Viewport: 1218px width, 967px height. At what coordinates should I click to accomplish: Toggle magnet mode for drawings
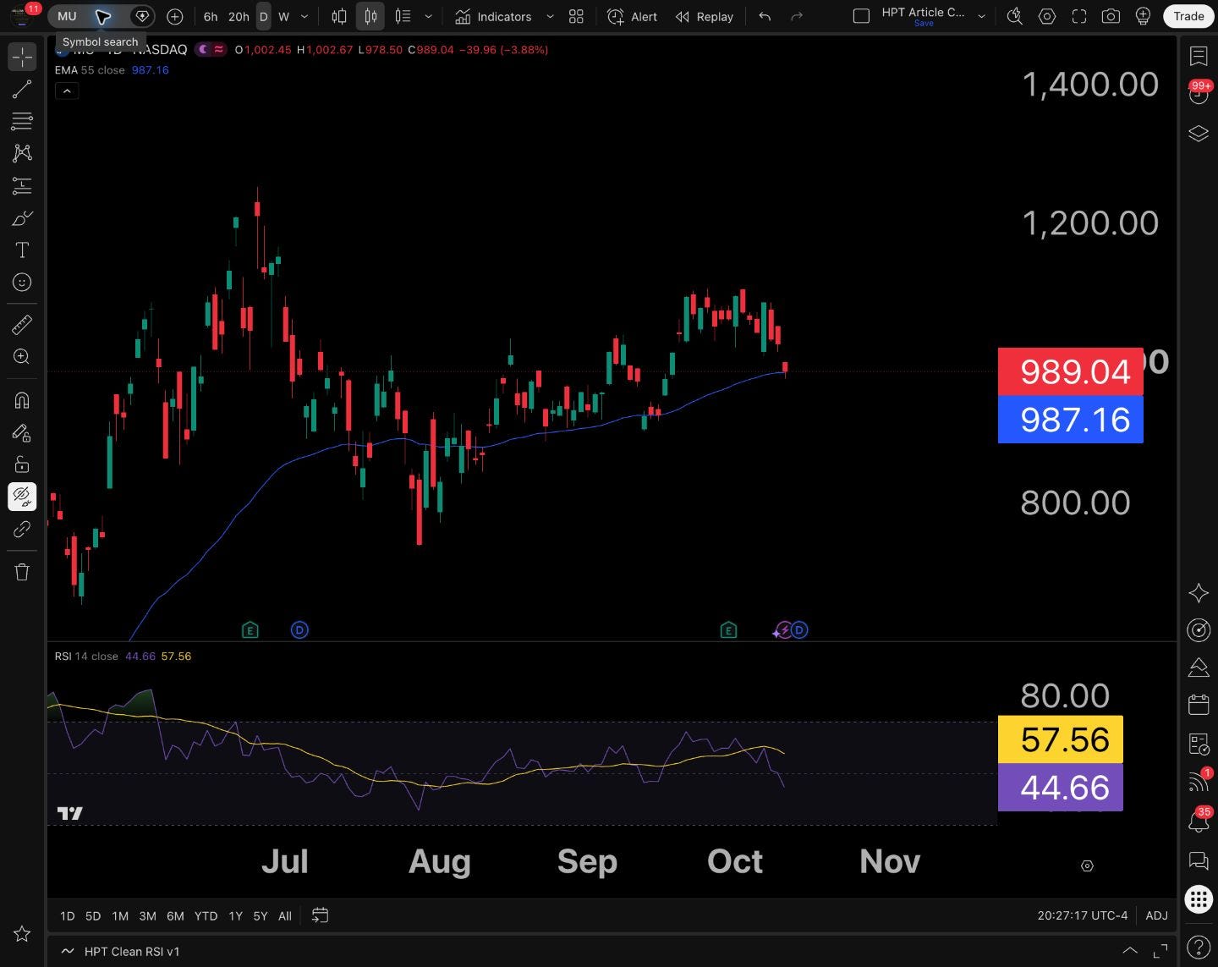coord(22,399)
